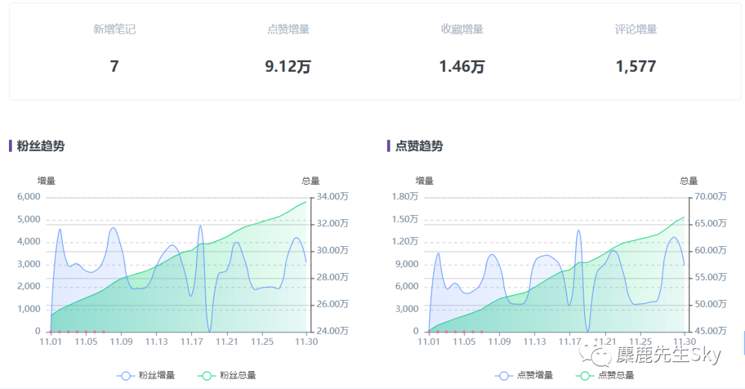Click the 6,000 label on fans chart

(29, 197)
